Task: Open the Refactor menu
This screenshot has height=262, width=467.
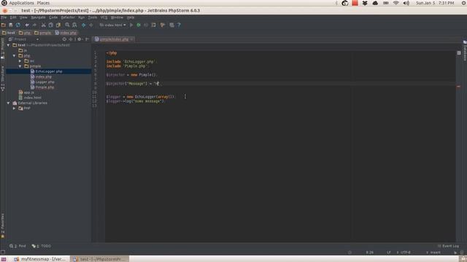Action: tap(68, 17)
